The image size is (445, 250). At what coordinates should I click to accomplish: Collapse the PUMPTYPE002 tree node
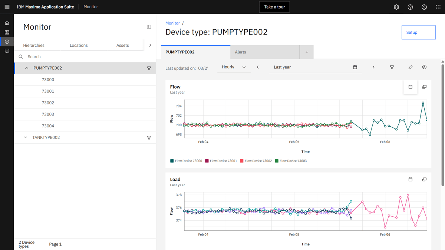pyautogui.click(x=27, y=68)
